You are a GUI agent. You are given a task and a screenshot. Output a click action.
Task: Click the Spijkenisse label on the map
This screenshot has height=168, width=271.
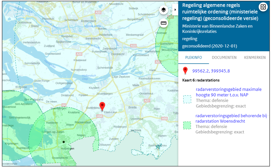coord(63,42)
